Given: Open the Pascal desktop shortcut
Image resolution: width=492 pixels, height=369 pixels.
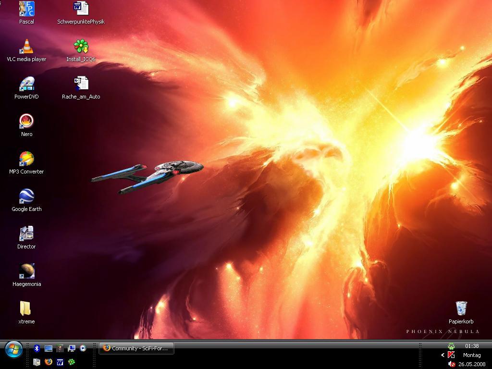Looking at the screenshot, I should click(x=26, y=9).
